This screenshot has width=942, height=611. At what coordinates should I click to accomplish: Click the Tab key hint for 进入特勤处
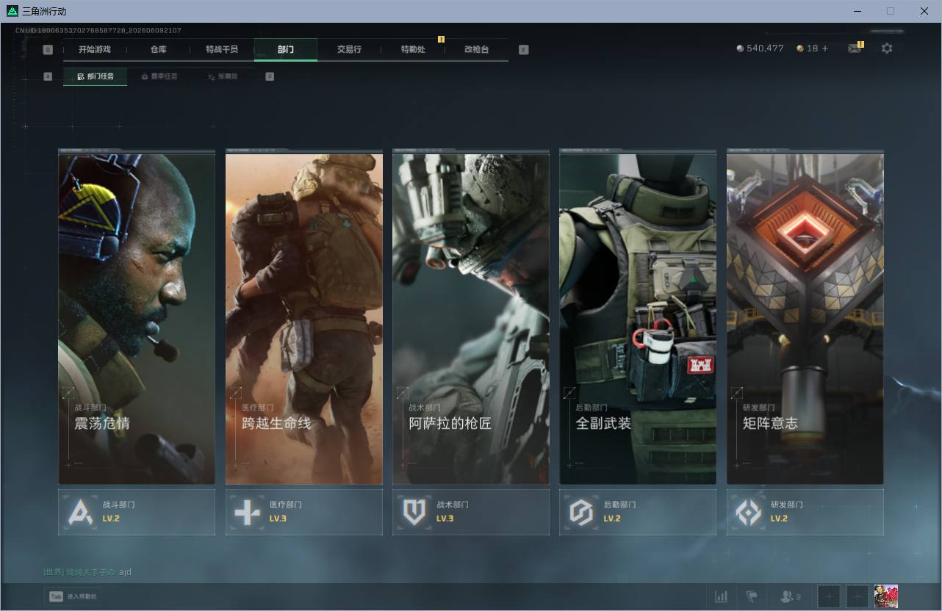tap(56, 596)
